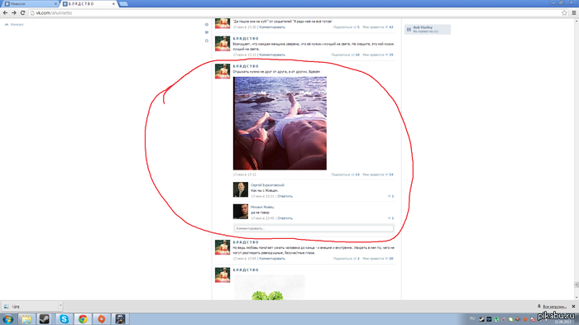Go forward using the browser forward arrow
The width and height of the screenshot is (579, 325).
pyautogui.click(x=14, y=13)
